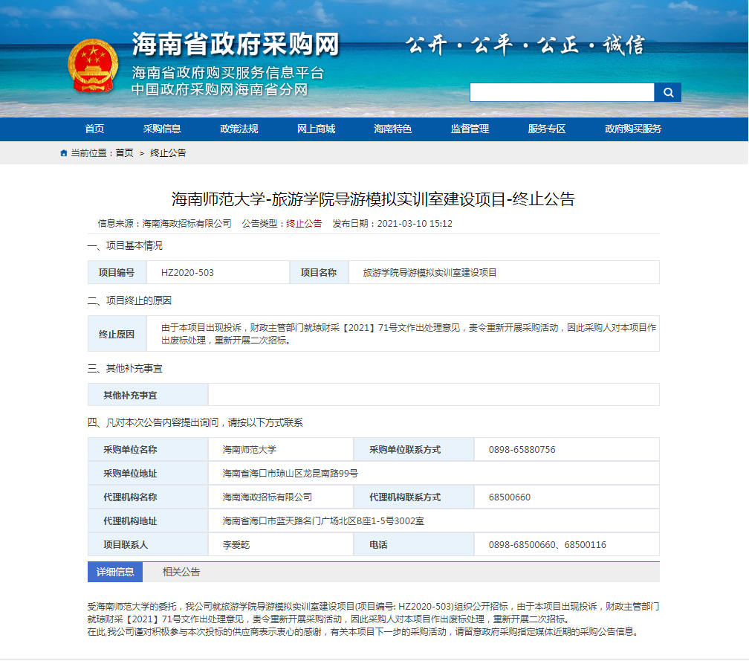749x661 pixels.
Task: Click slogan 公开·公平·公正·诚信 banner text
Action: tap(525, 45)
